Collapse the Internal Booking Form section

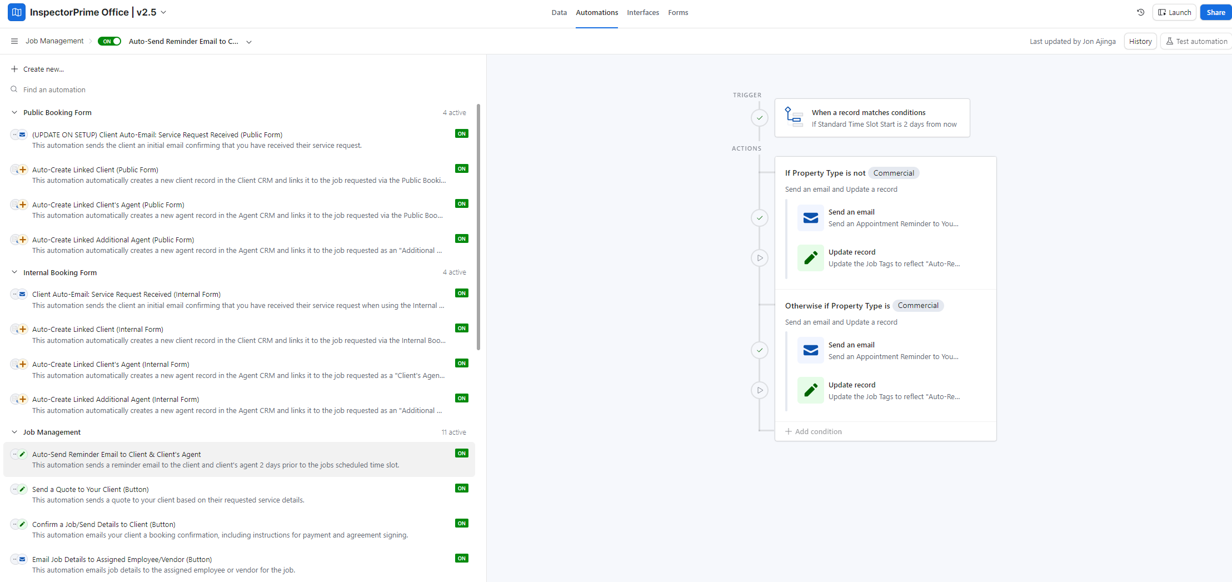coord(14,272)
